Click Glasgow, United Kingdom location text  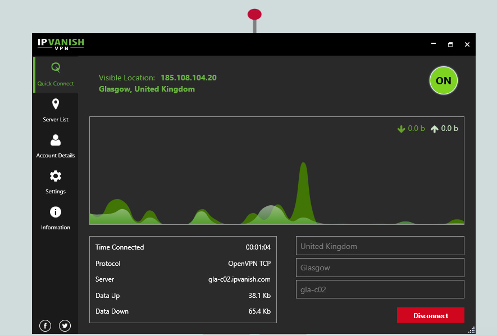pos(147,89)
